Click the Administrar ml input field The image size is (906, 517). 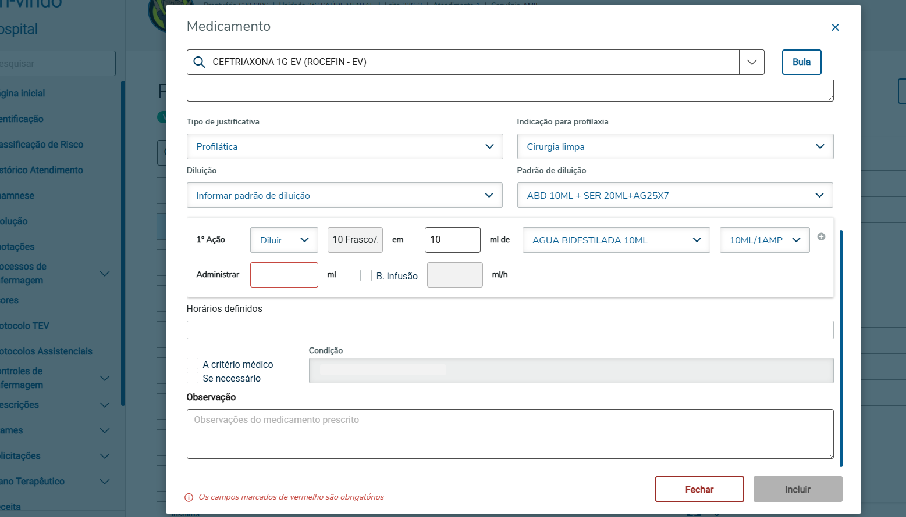[x=284, y=275]
